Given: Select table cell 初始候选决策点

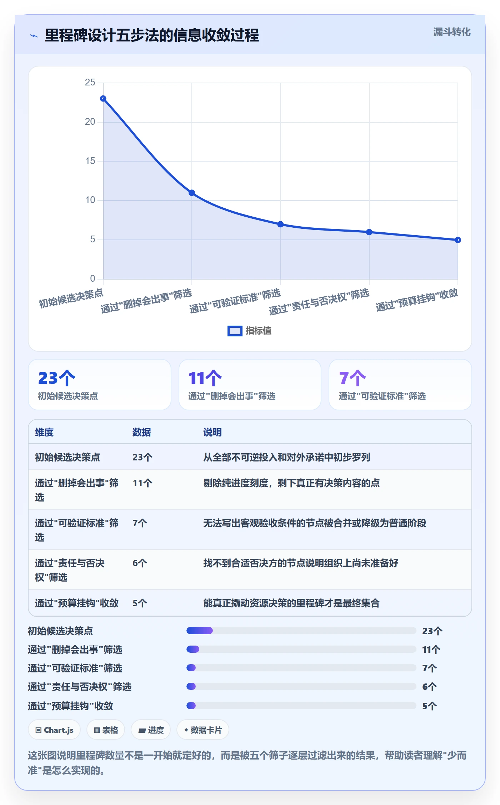Looking at the screenshot, I should [67, 457].
